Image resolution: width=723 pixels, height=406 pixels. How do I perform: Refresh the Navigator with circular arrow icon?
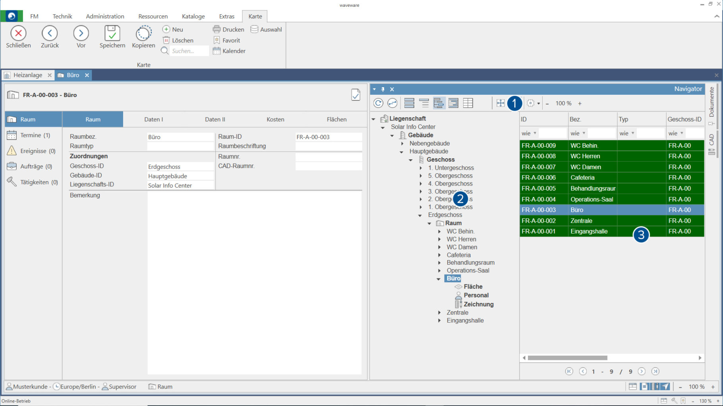pos(378,103)
